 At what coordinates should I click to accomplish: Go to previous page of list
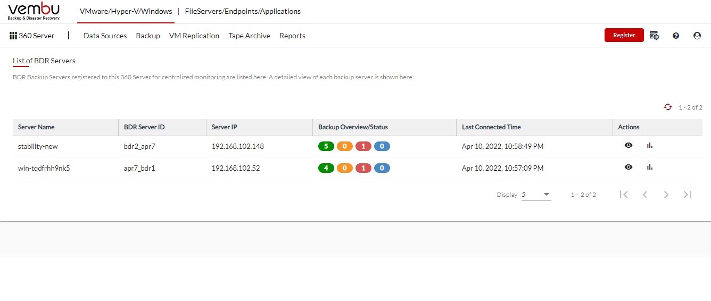645,195
